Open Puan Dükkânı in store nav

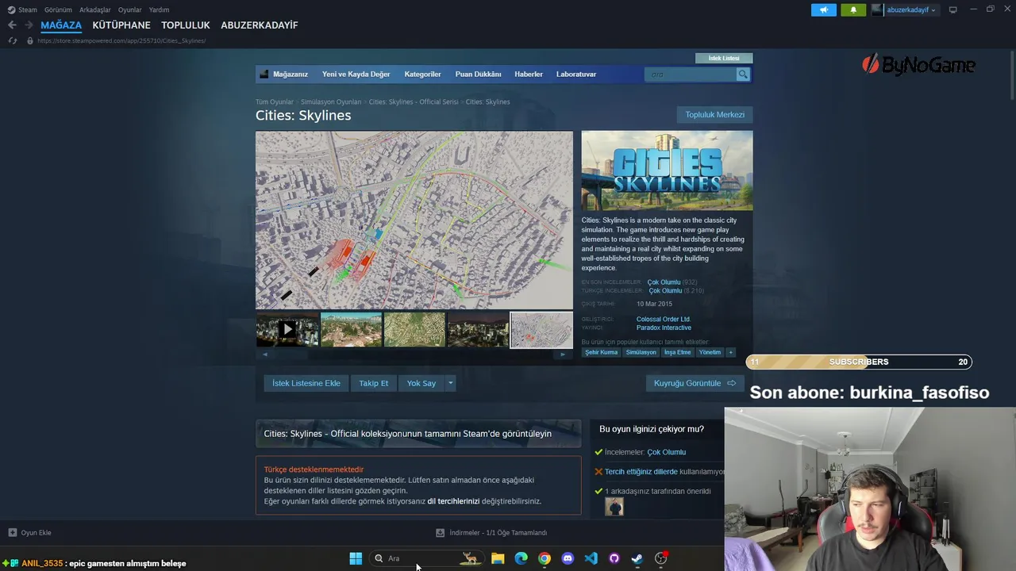[478, 74]
